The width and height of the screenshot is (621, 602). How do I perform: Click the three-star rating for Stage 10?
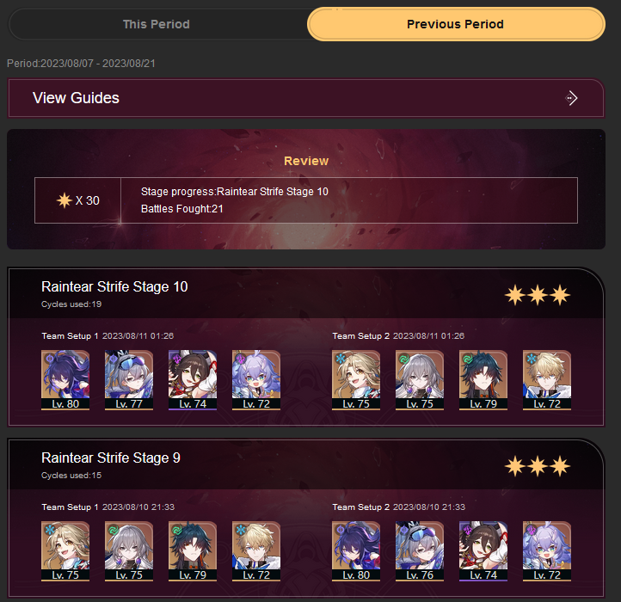point(538,296)
